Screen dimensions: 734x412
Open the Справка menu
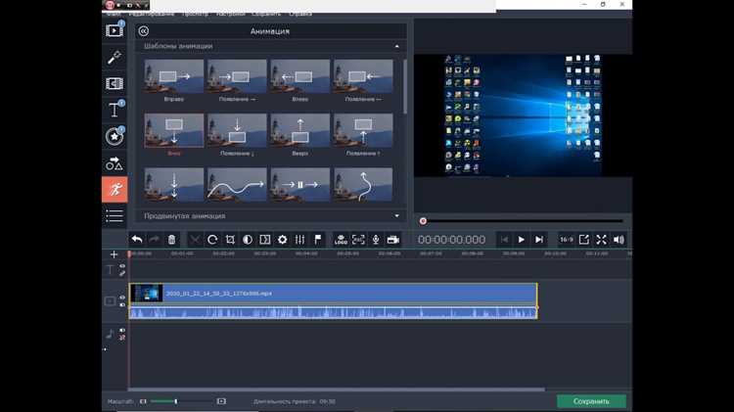[x=300, y=14]
